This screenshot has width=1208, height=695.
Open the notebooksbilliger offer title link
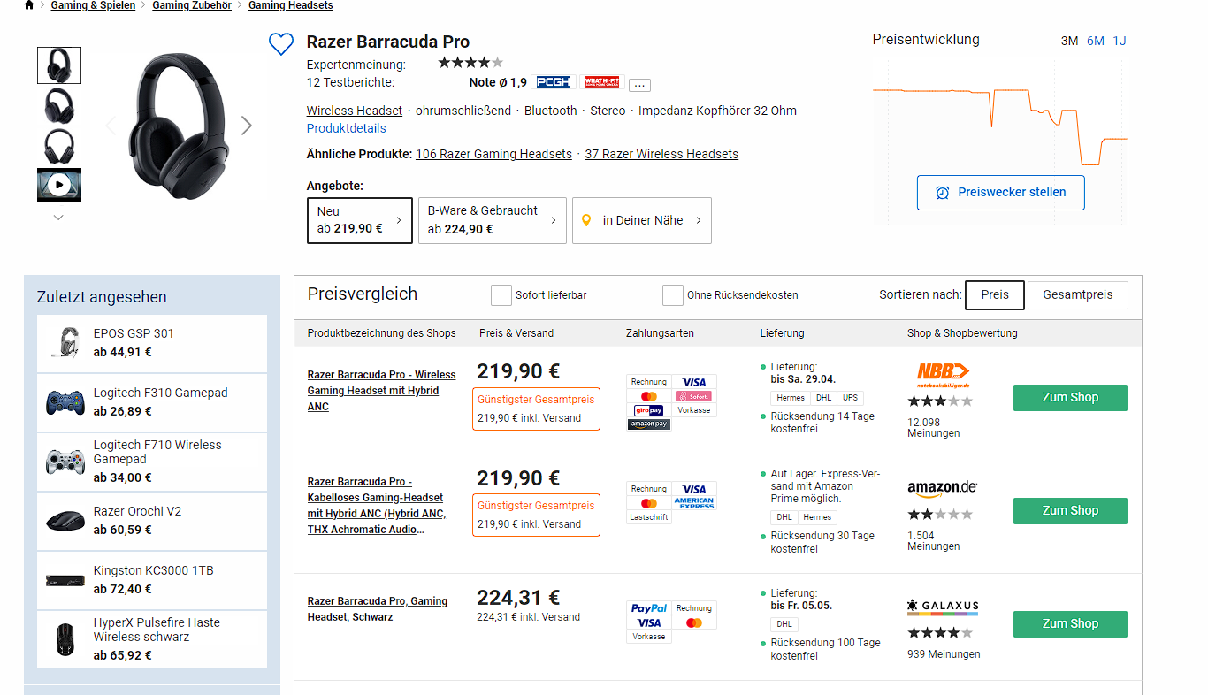[x=381, y=391]
